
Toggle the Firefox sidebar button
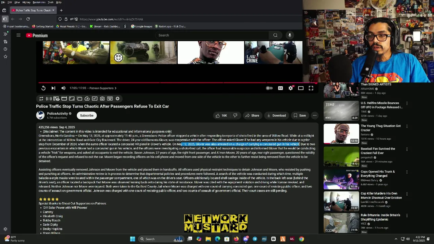(5, 19)
